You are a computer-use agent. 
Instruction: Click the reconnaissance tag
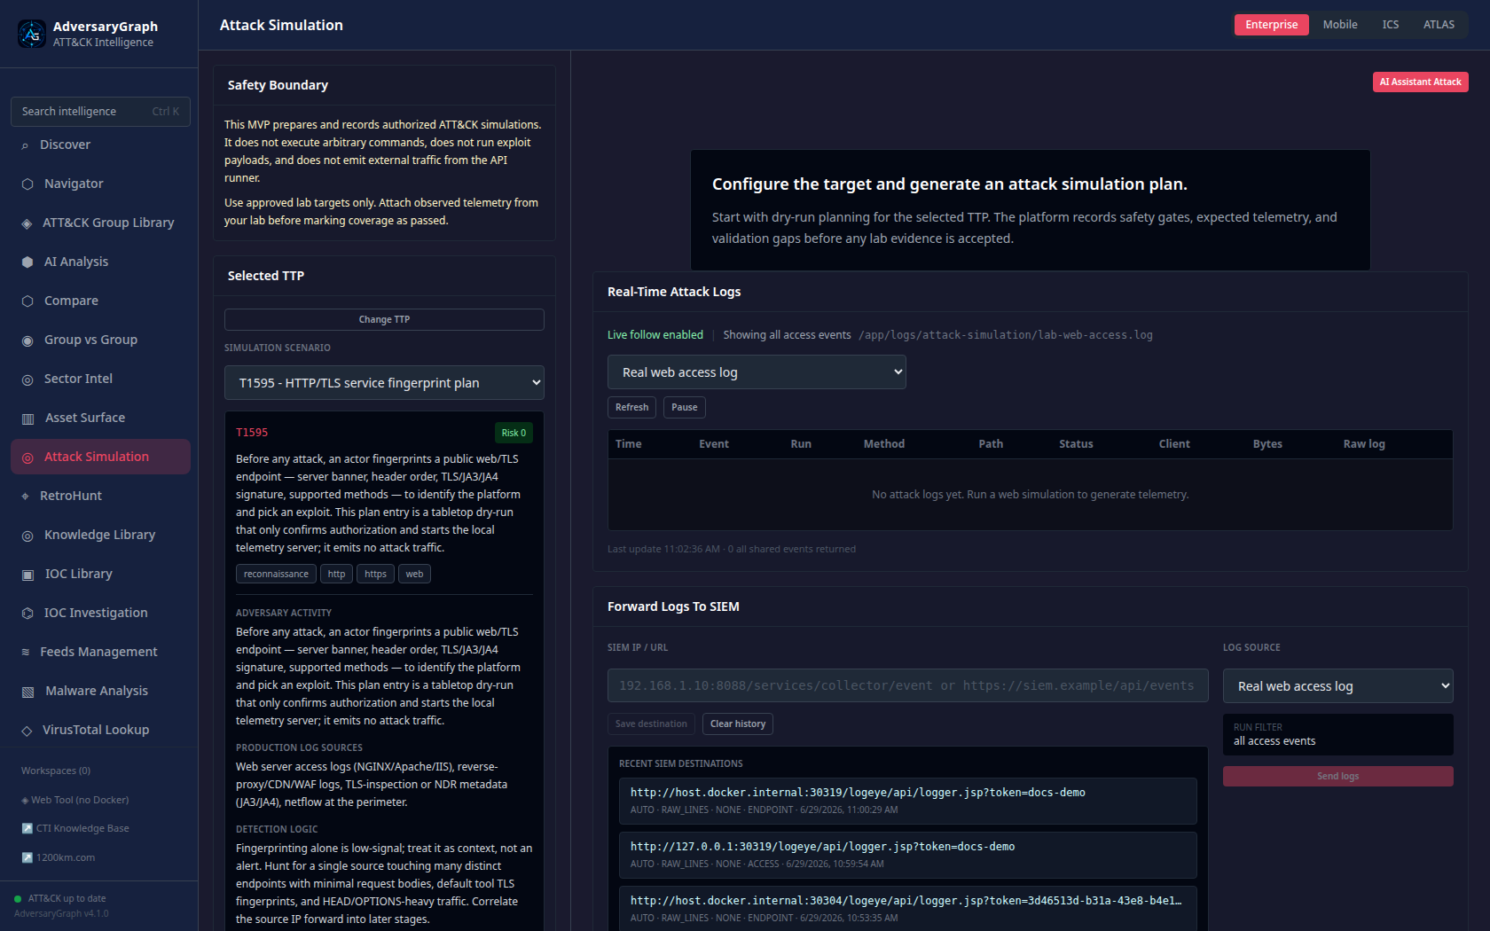pos(276,574)
